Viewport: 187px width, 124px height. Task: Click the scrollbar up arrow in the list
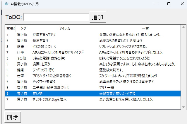tap(183, 28)
